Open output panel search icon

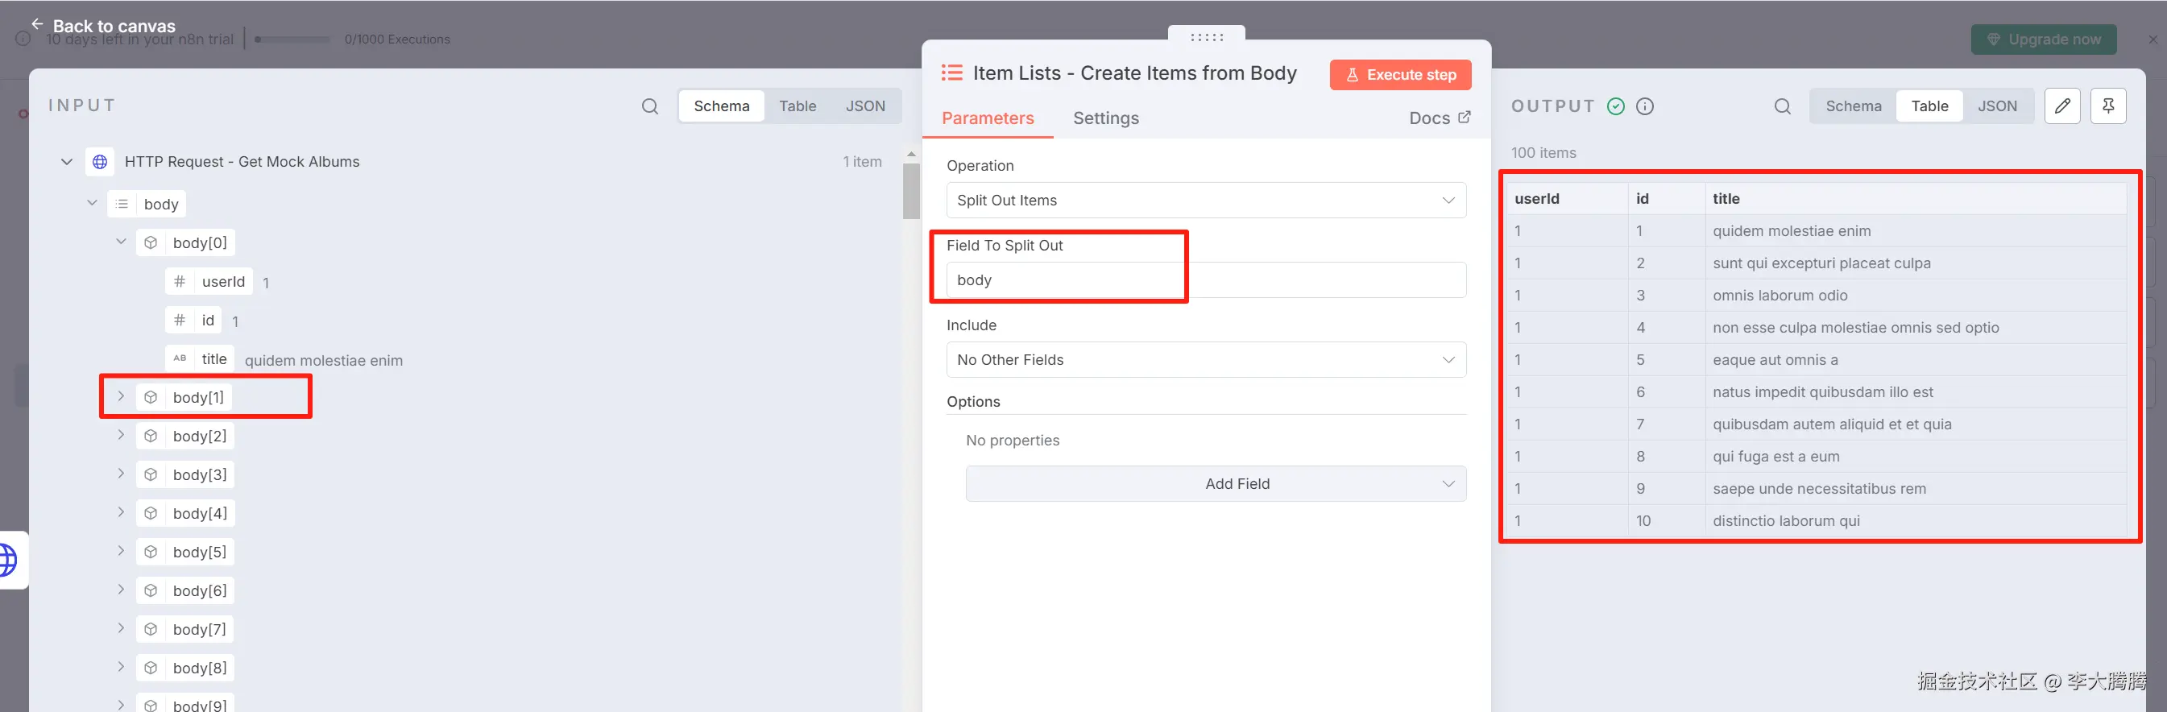pyautogui.click(x=1782, y=107)
